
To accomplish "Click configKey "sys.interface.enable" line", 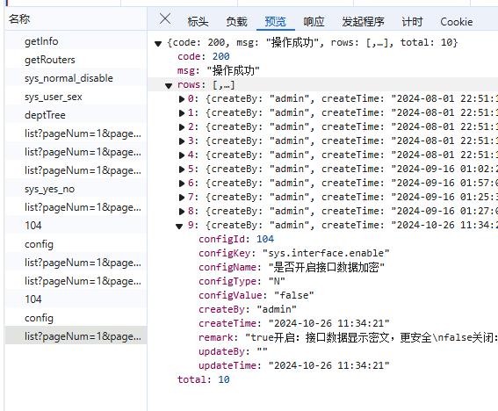I will click(293, 253).
